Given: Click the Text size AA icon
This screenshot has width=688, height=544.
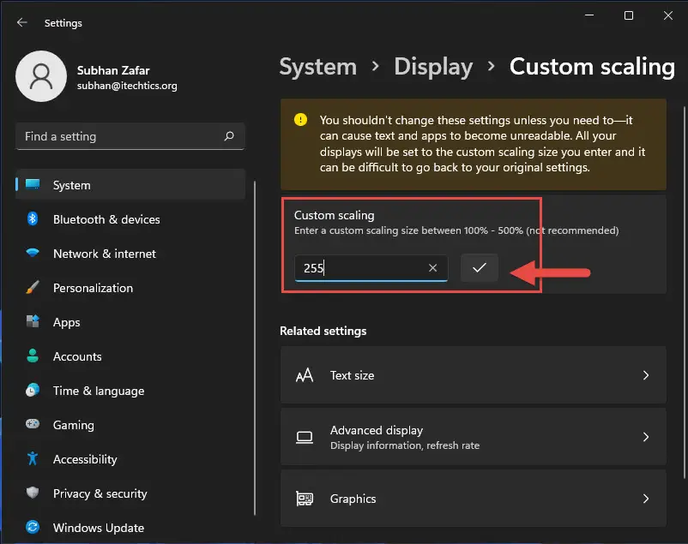Looking at the screenshot, I should (x=305, y=375).
